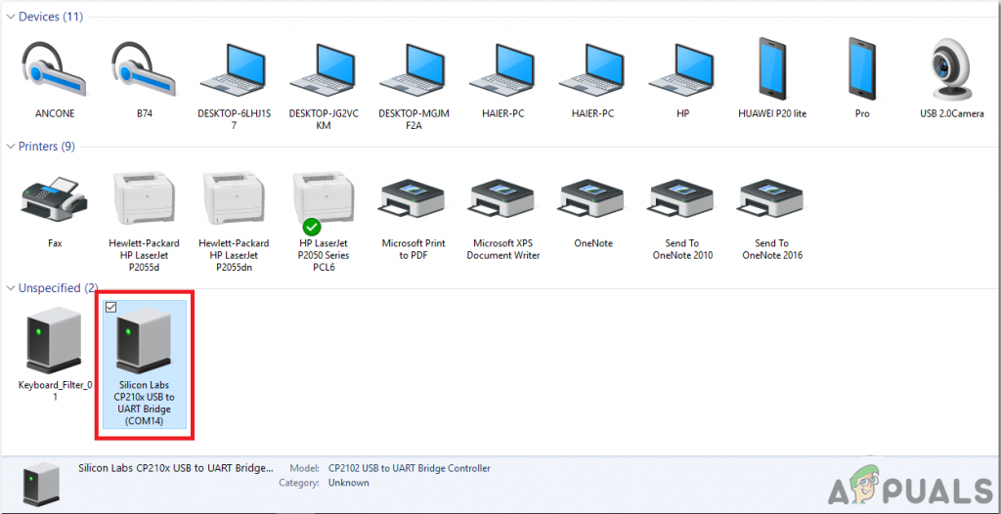Uncheck the Silicon Labs CP210x device checkbox
The width and height of the screenshot is (1001, 514).
(x=110, y=308)
